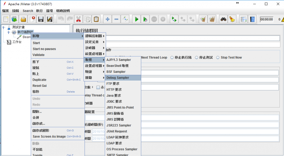Screen dimensions: 284x156
Task: Click the Toggle enable/disable icon
Action: 125,19
